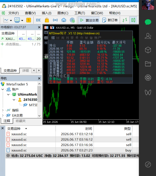Open the 文件(F) menu
The image size is (156, 176).
point(14,13)
